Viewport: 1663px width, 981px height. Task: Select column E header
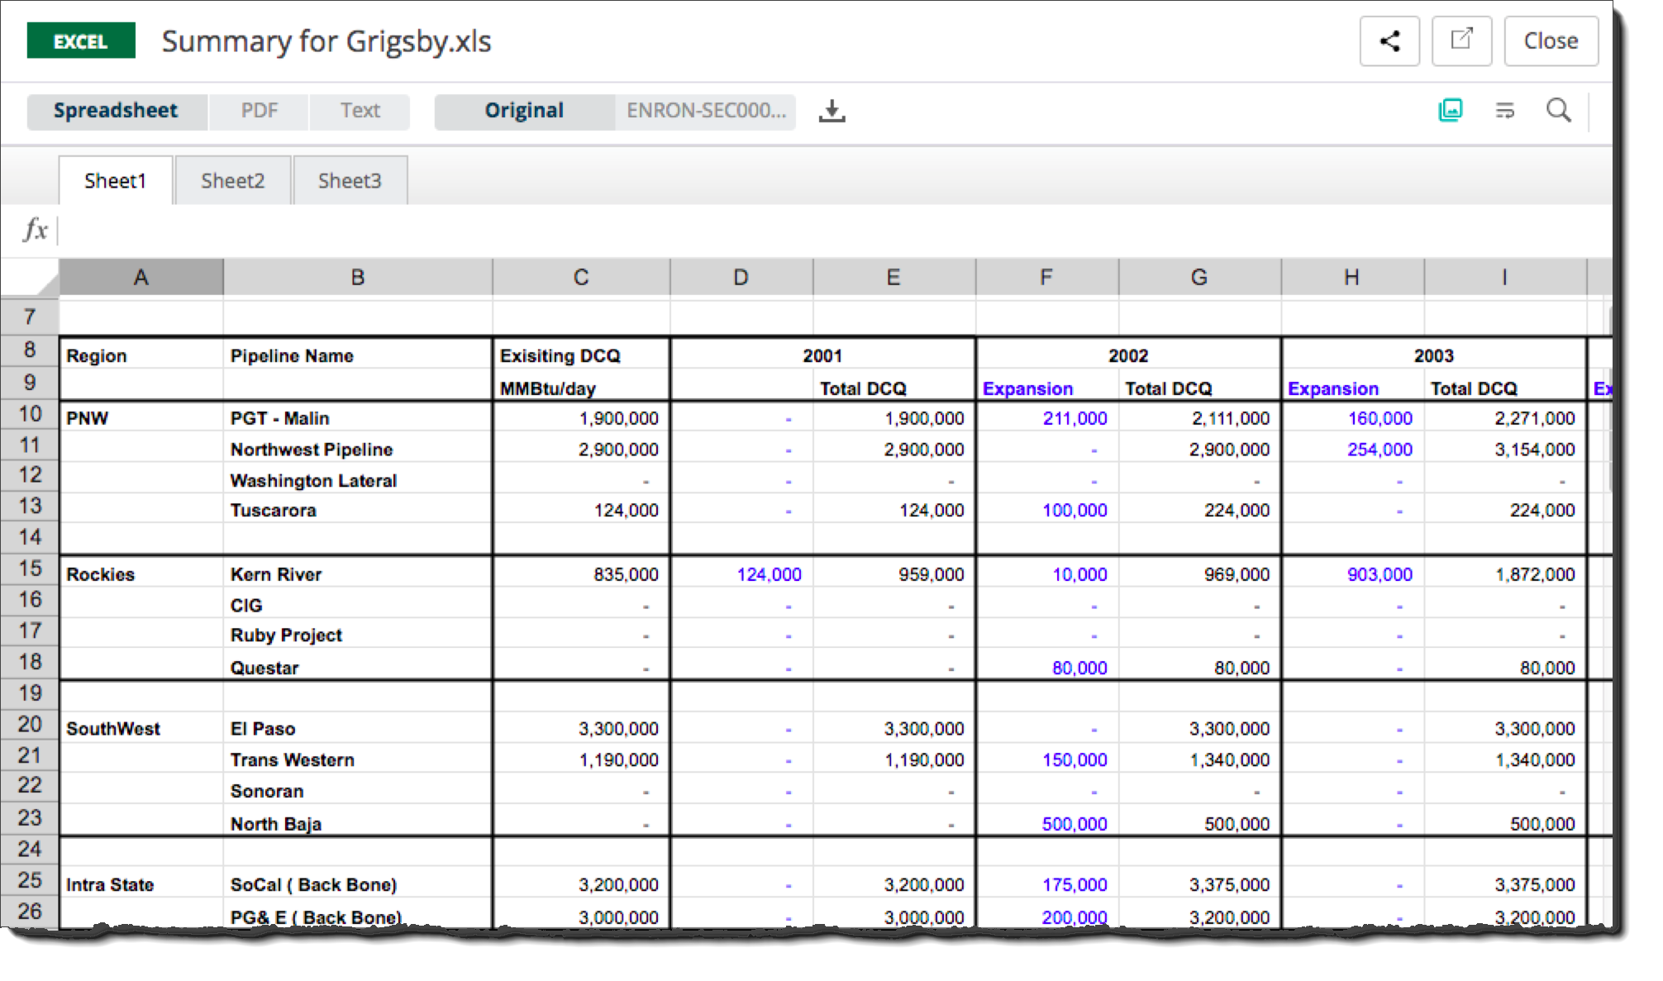click(893, 278)
